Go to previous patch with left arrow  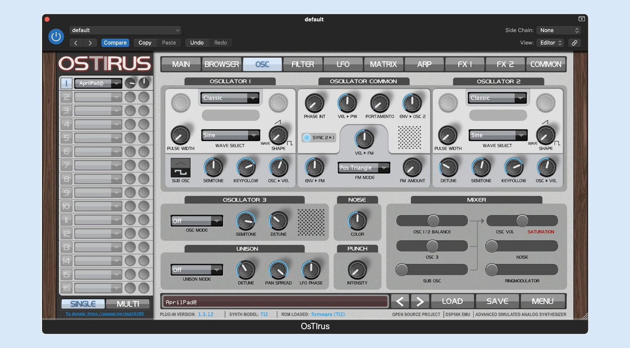tap(400, 301)
